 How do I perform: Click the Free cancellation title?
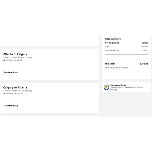pos(118,85)
